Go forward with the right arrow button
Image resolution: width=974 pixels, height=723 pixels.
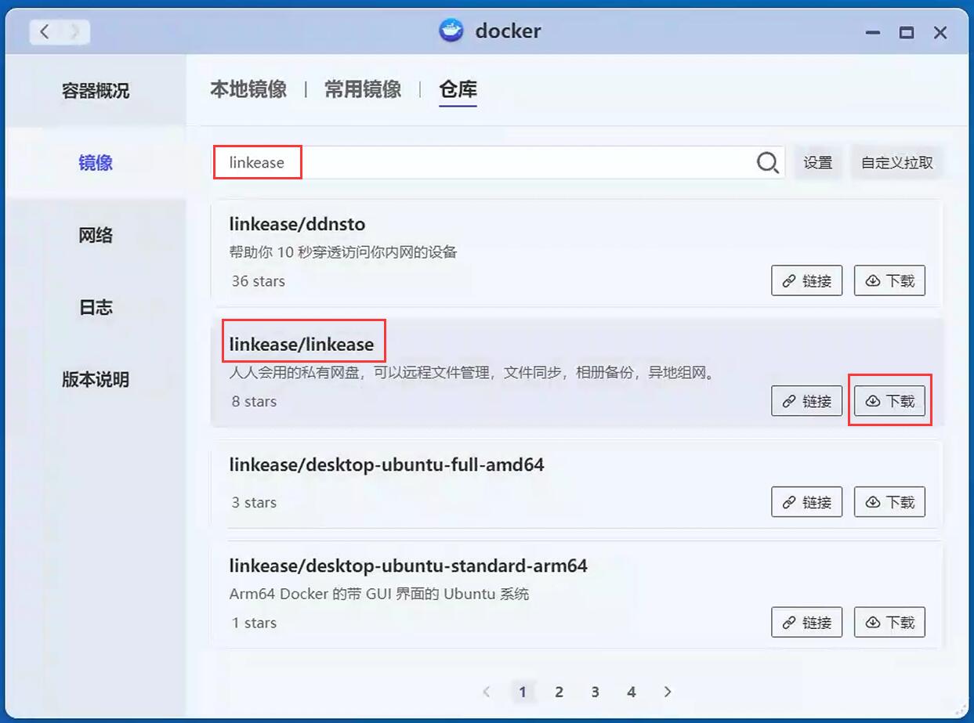75,31
